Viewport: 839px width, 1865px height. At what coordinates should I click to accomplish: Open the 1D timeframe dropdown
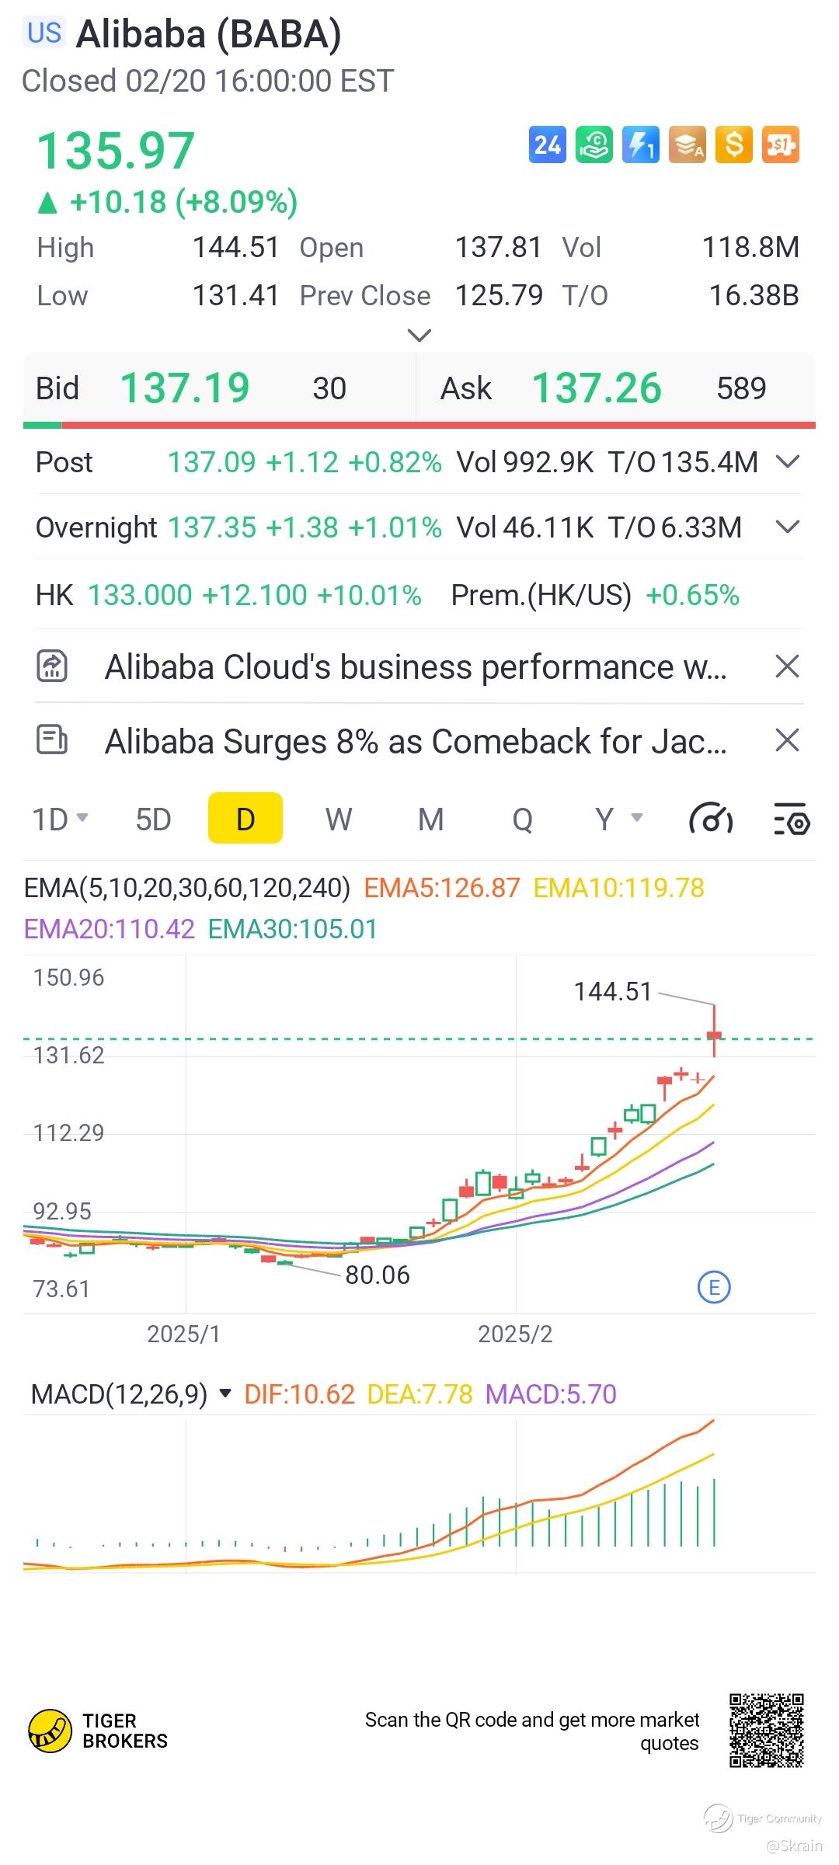click(x=60, y=819)
